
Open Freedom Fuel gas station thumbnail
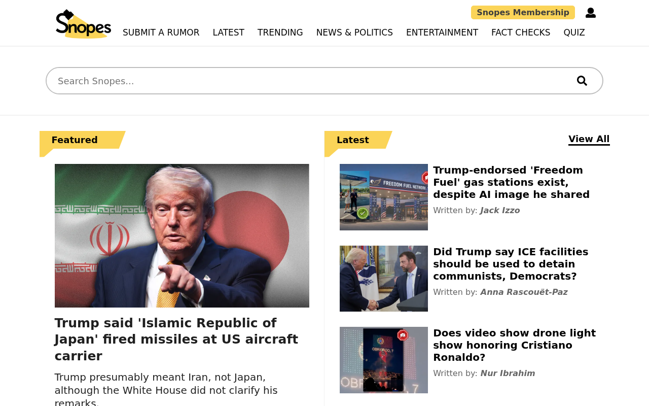[384, 197]
